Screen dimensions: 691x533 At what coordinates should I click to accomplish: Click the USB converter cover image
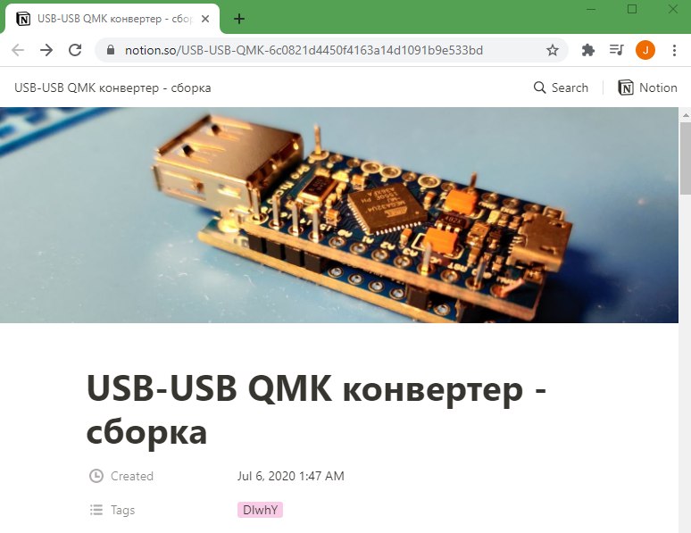coord(339,215)
